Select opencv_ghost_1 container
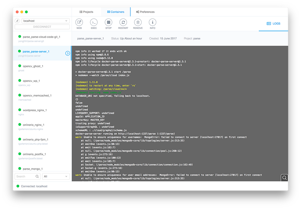This screenshot has width=301, height=209. click(x=42, y=68)
